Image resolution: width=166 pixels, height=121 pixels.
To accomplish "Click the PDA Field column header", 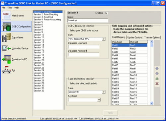I will point(121,42).
